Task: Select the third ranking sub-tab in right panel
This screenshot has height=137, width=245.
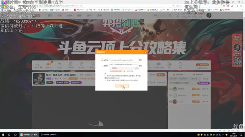Action: (194, 79)
